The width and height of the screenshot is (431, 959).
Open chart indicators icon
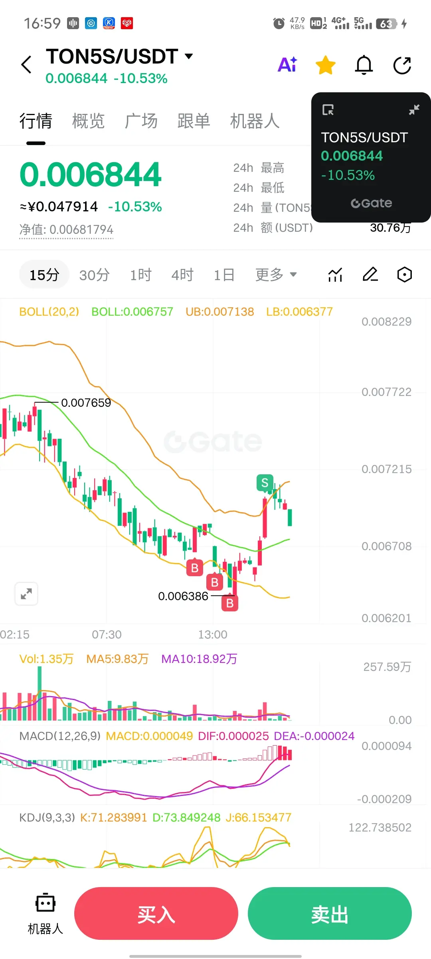[335, 275]
